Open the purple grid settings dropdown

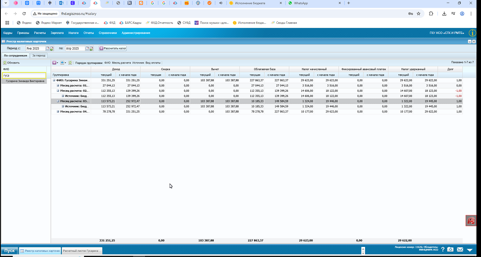coord(55,63)
